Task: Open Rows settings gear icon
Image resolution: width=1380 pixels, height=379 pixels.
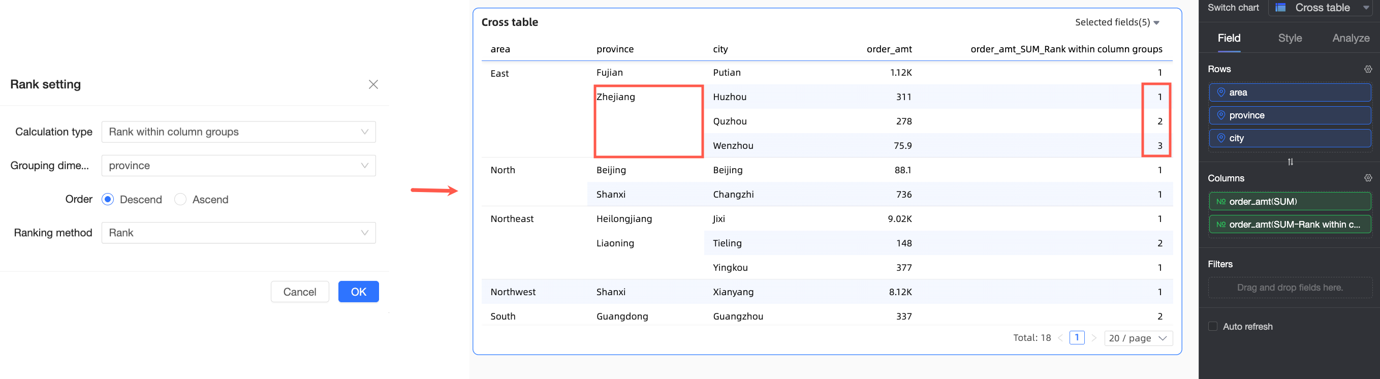Action: [x=1368, y=69]
